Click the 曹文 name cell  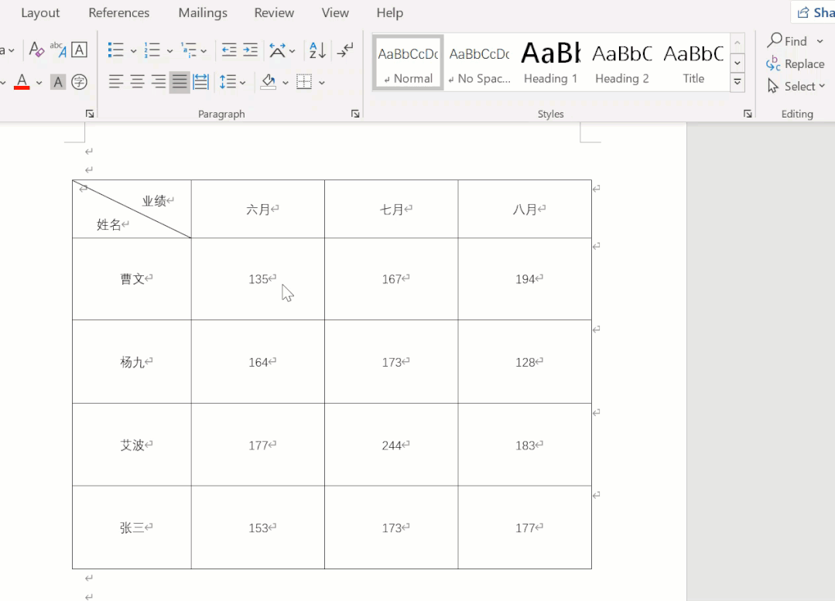[x=132, y=279]
